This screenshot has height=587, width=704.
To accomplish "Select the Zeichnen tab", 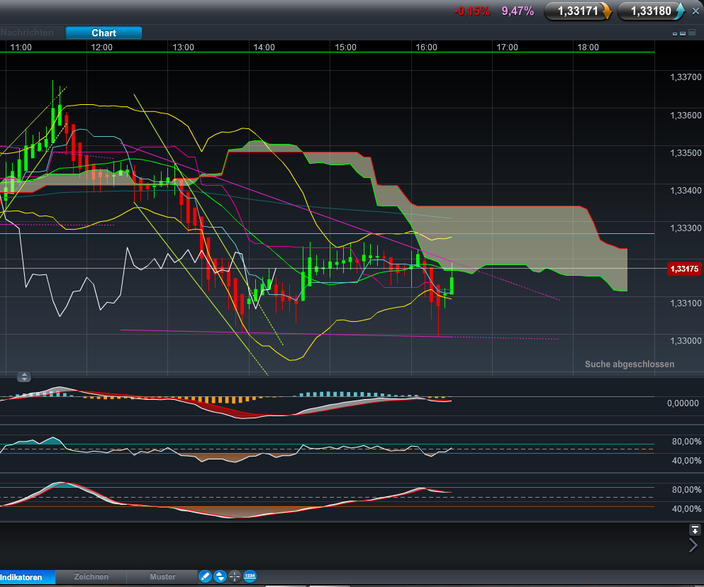I will click(x=90, y=577).
